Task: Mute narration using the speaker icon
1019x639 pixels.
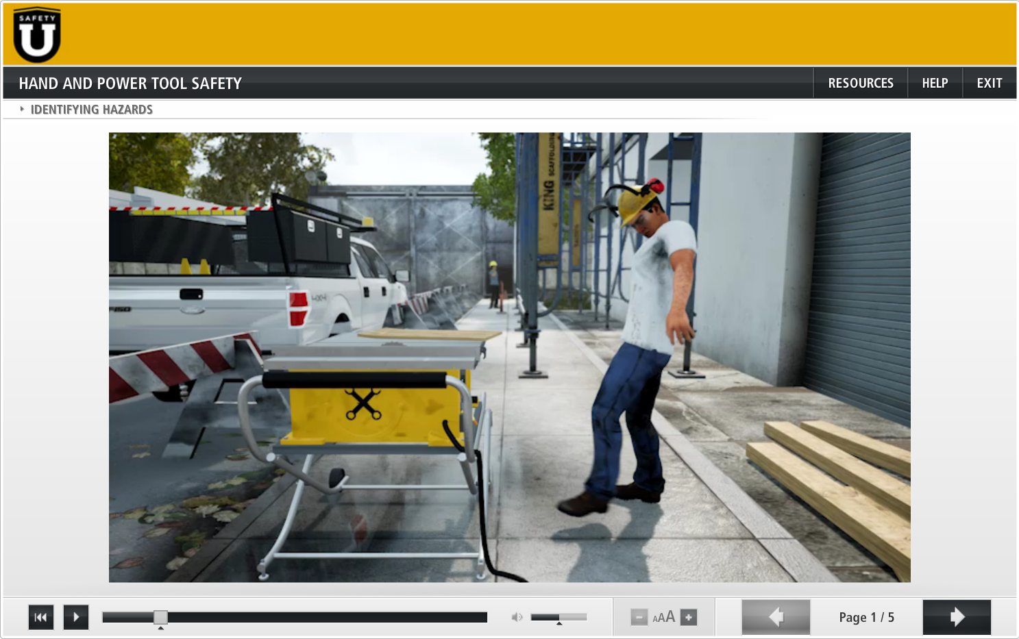Action: click(x=517, y=617)
